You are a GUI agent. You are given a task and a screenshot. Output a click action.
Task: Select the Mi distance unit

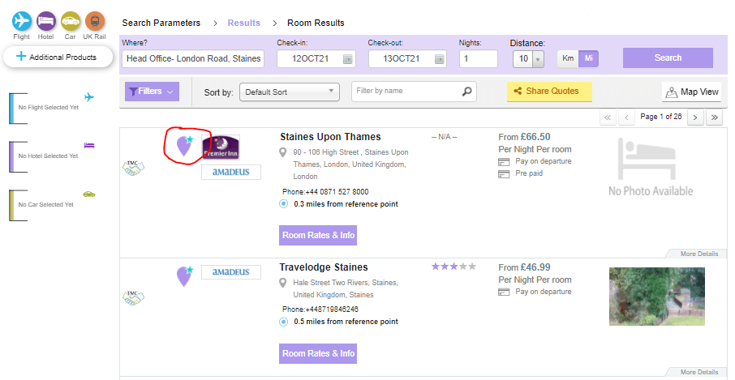point(588,58)
